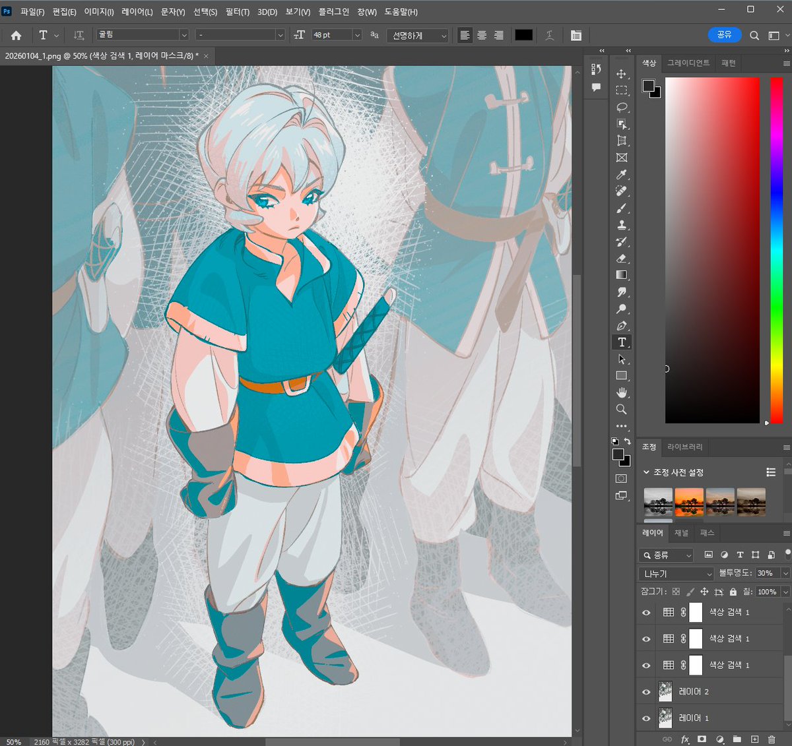Click the 공유 share button
The height and width of the screenshot is (746, 792).
coord(724,35)
